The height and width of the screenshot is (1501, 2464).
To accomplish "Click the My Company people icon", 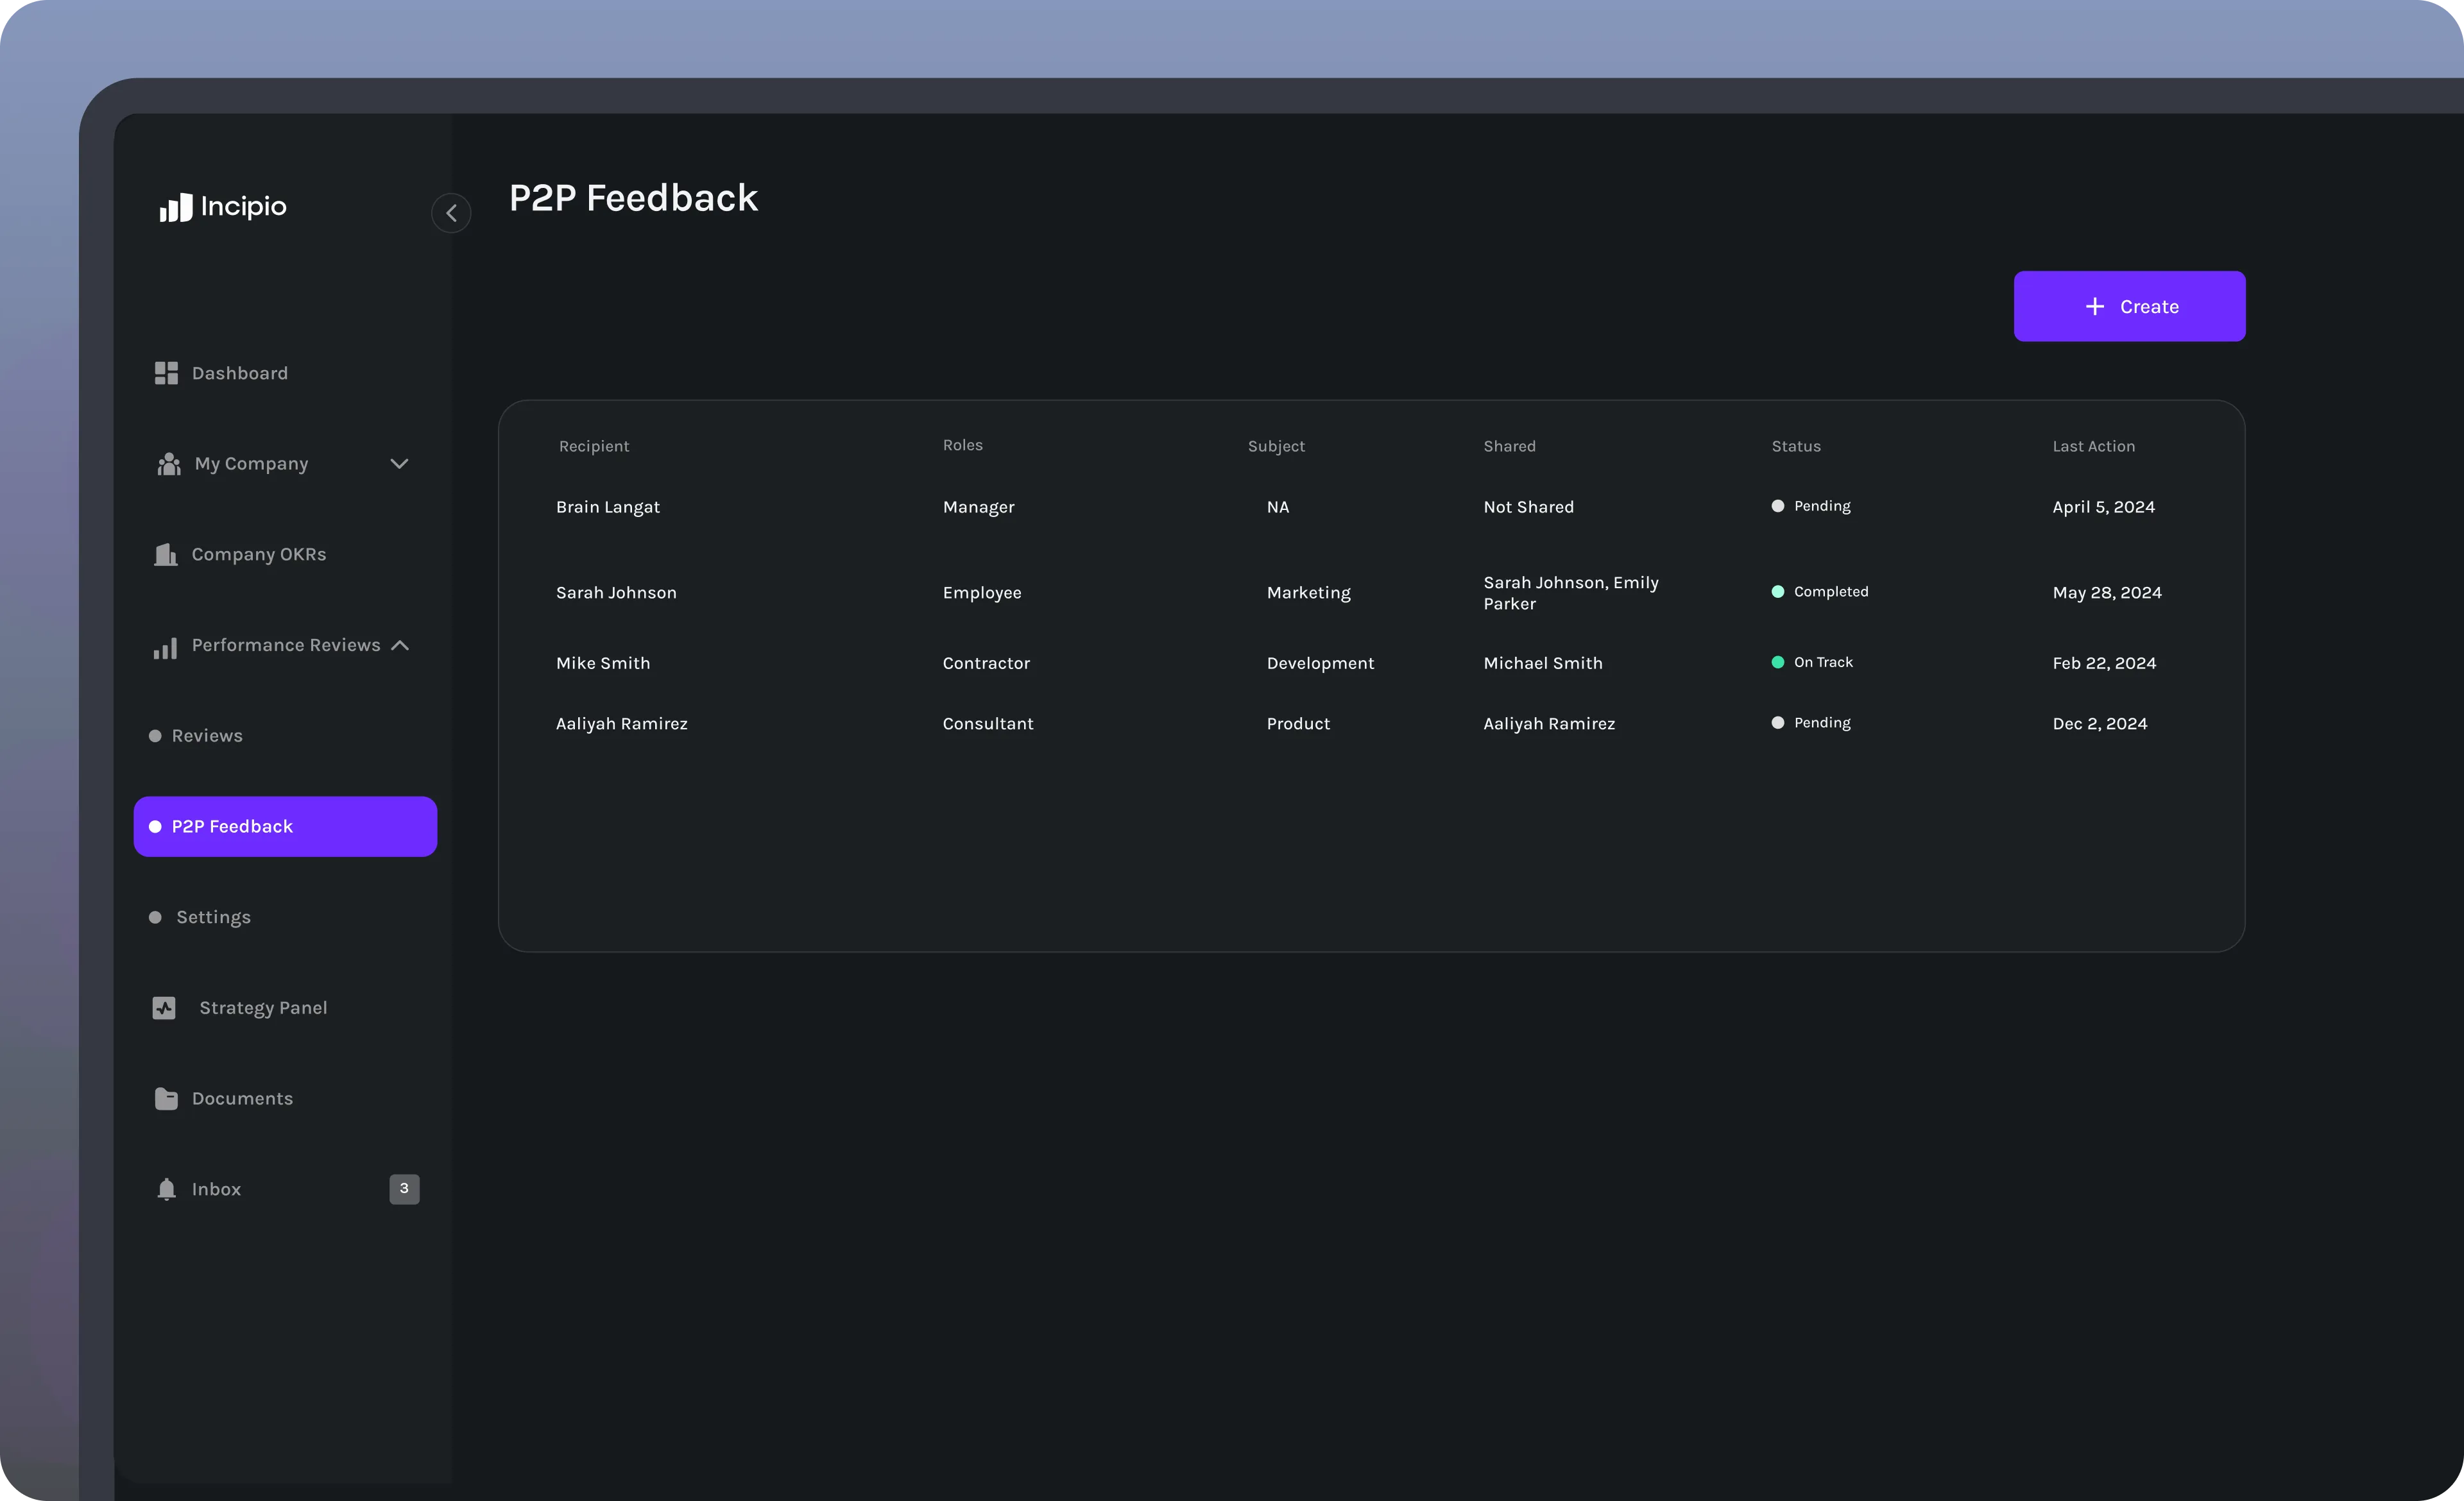I will pos(169,464).
